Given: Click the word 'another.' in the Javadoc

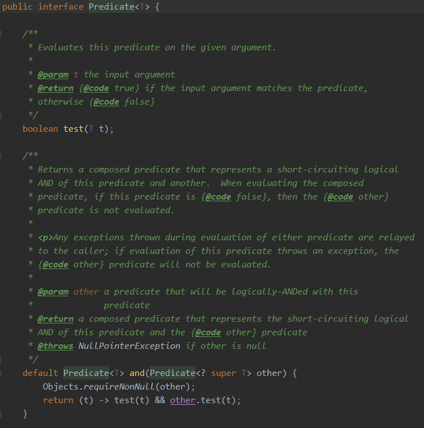Looking at the screenshot, I should [x=190, y=183].
